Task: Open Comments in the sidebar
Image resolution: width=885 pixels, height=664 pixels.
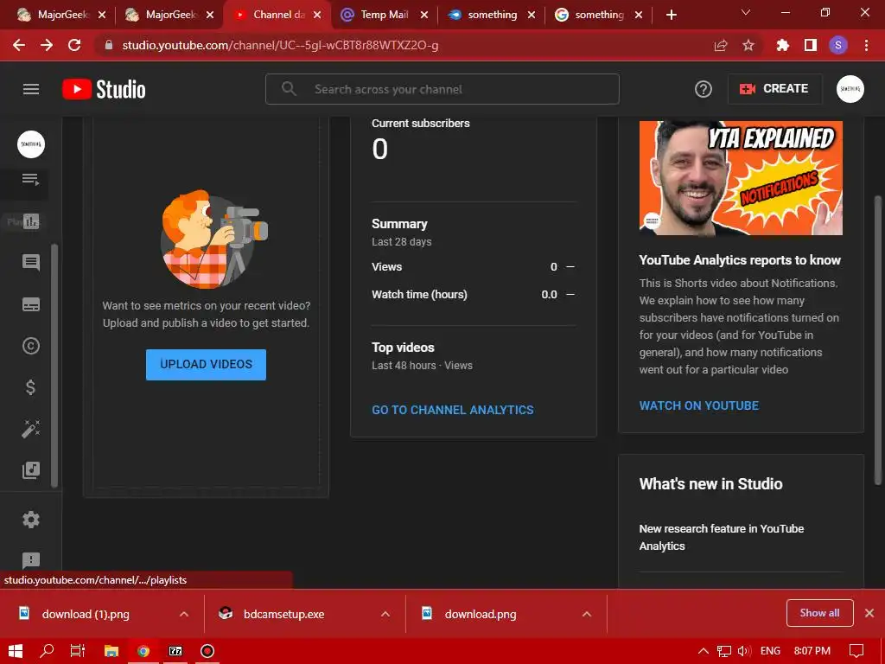Action: click(30, 263)
